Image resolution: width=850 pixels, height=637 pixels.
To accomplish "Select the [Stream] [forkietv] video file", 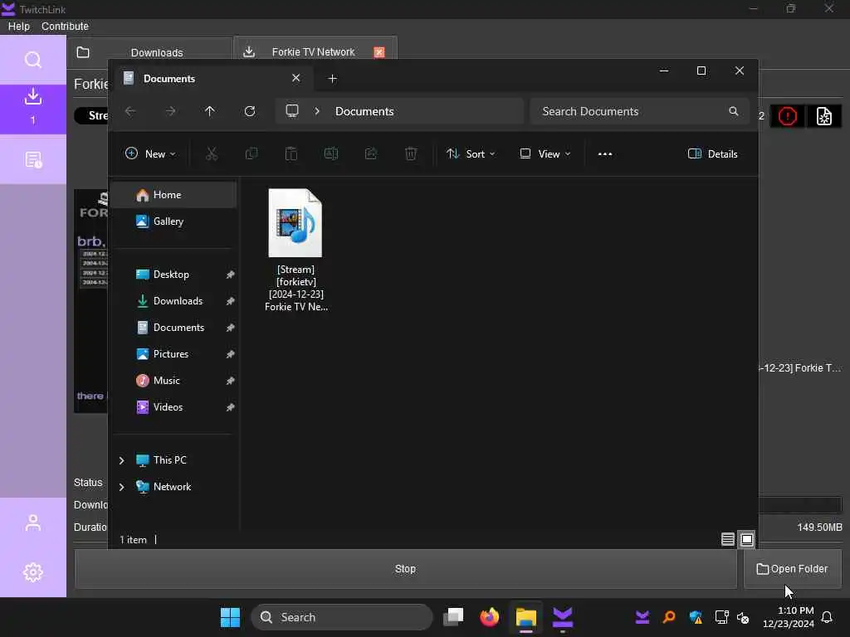I will click(296, 250).
